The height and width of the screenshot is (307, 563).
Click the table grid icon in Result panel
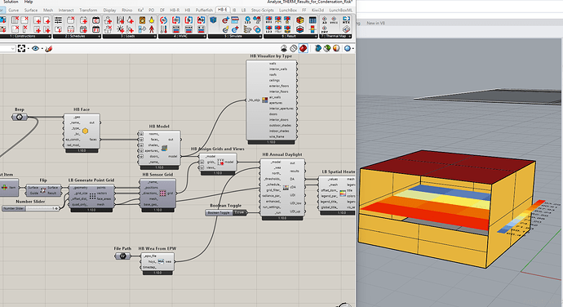coord(313,20)
